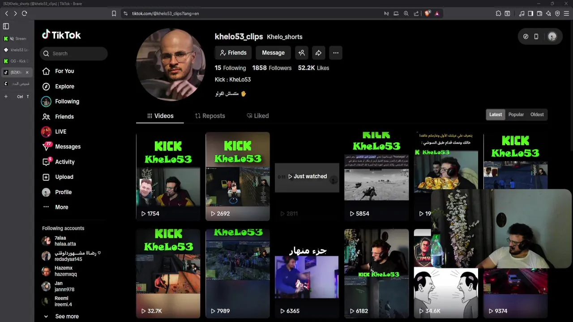Switch to the Videos tab

(160, 116)
